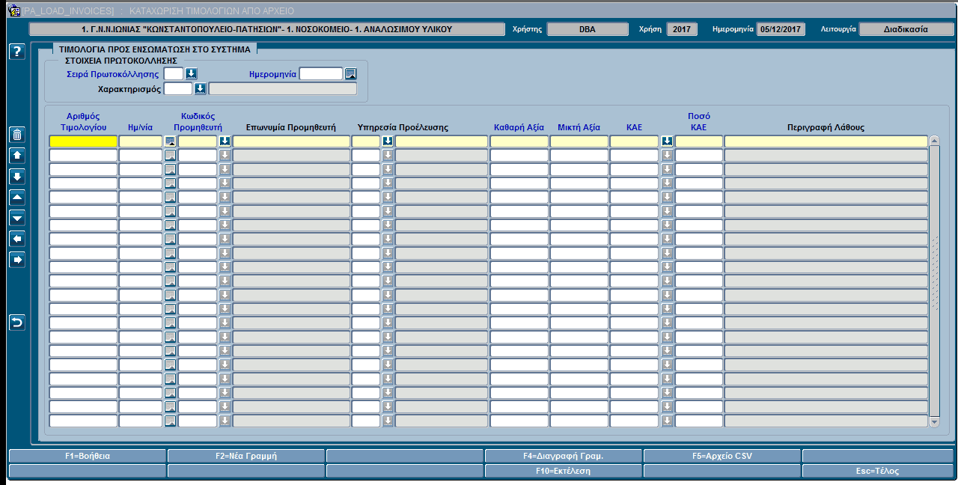This screenshot has height=485, width=958.
Task: Focus Κωδικός Προμηθευτή field in highlighted row
Action: tap(198, 141)
